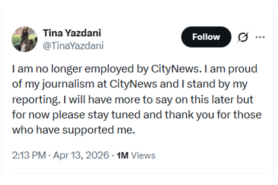Click the Grok slashed-circle icon
The height and width of the screenshot is (185, 278).
(x=242, y=37)
